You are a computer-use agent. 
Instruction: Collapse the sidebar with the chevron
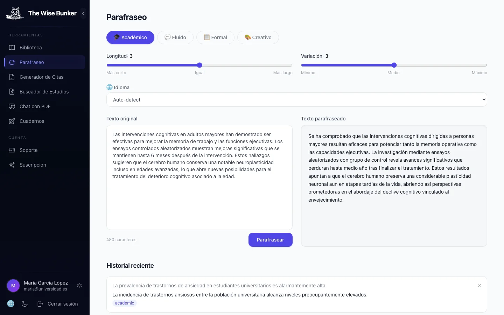click(83, 13)
